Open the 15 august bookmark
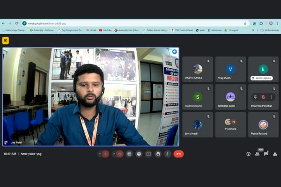 (231, 30)
